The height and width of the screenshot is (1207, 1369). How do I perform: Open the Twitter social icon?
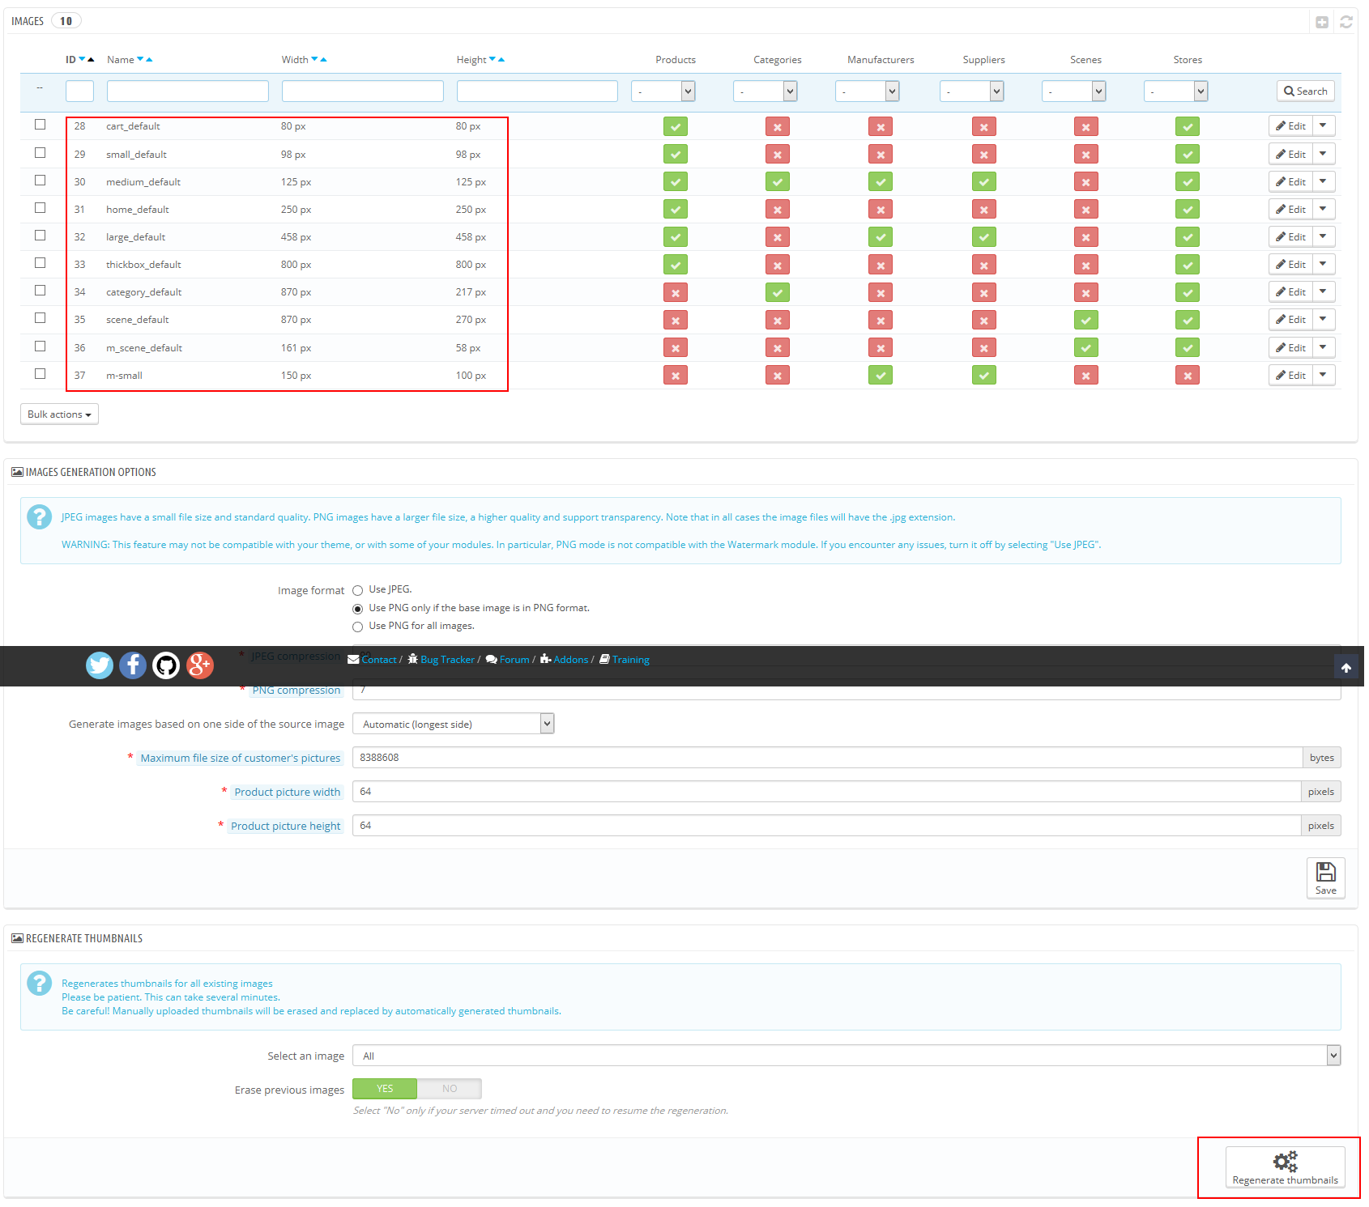100,665
